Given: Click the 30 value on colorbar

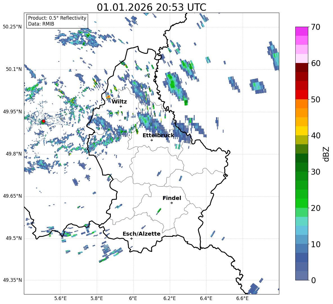Looking at the screenshot, I should pyautogui.click(x=315, y=172).
